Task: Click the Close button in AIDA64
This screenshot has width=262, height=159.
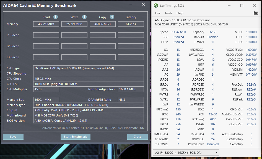Action: click(137, 137)
